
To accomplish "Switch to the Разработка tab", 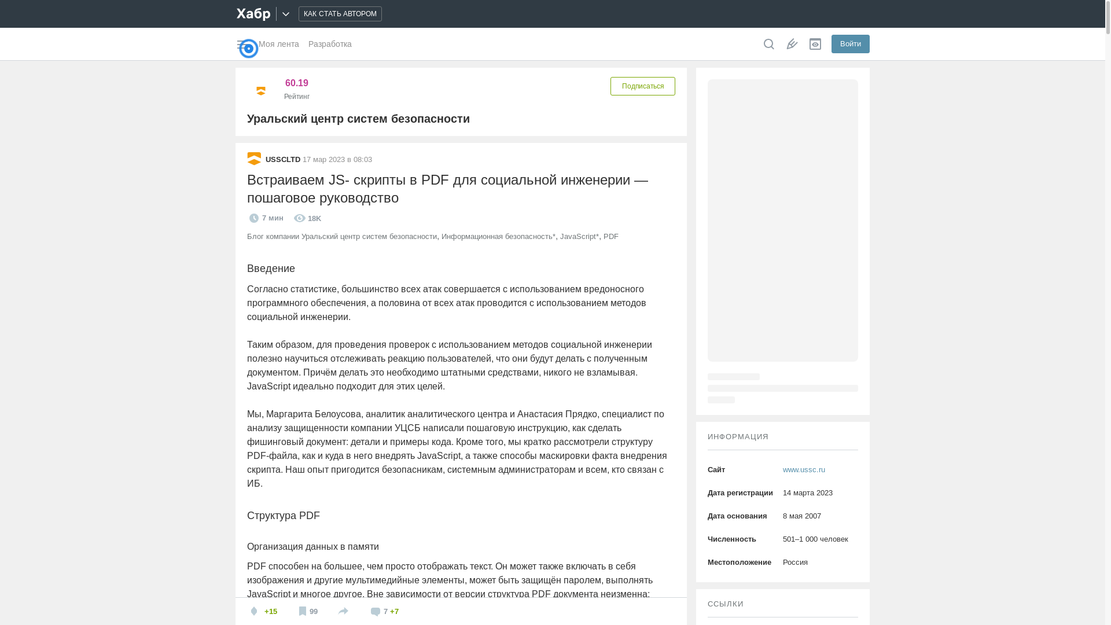I will click(x=330, y=44).
